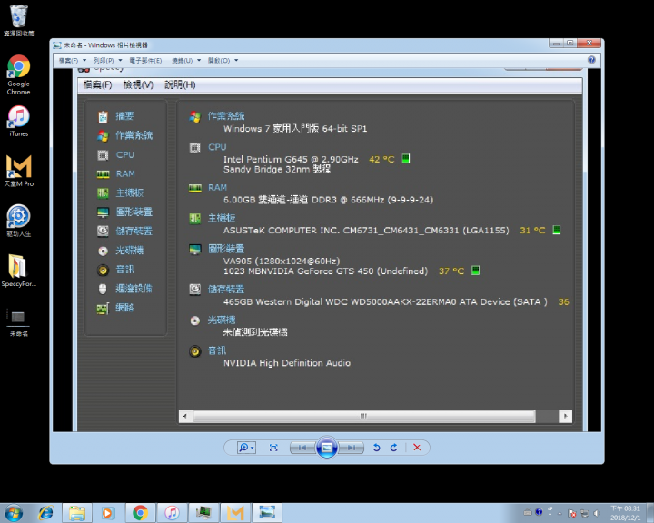The image size is (654, 523).
Task: Click 主機板 in the pictured Speccy sidebar
Action: pos(130,192)
